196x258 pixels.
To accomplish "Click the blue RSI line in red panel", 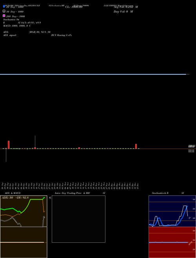I will point(168,242).
